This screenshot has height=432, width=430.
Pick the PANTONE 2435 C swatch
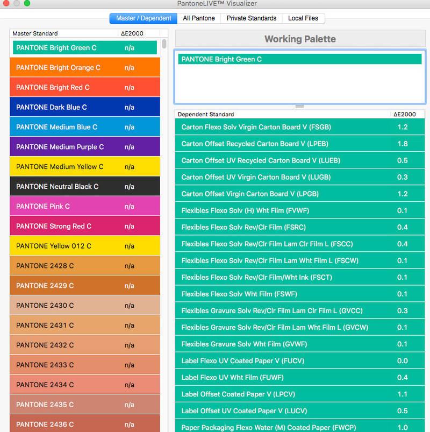(85, 405)
